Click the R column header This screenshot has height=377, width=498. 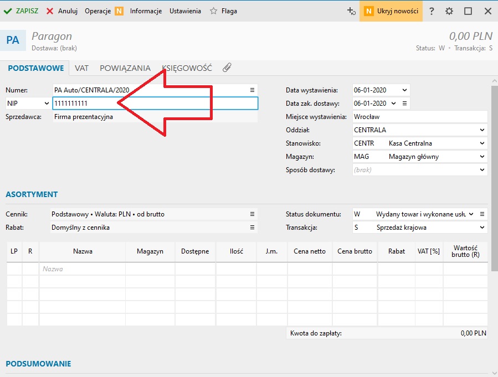click(x=30, y=251)
